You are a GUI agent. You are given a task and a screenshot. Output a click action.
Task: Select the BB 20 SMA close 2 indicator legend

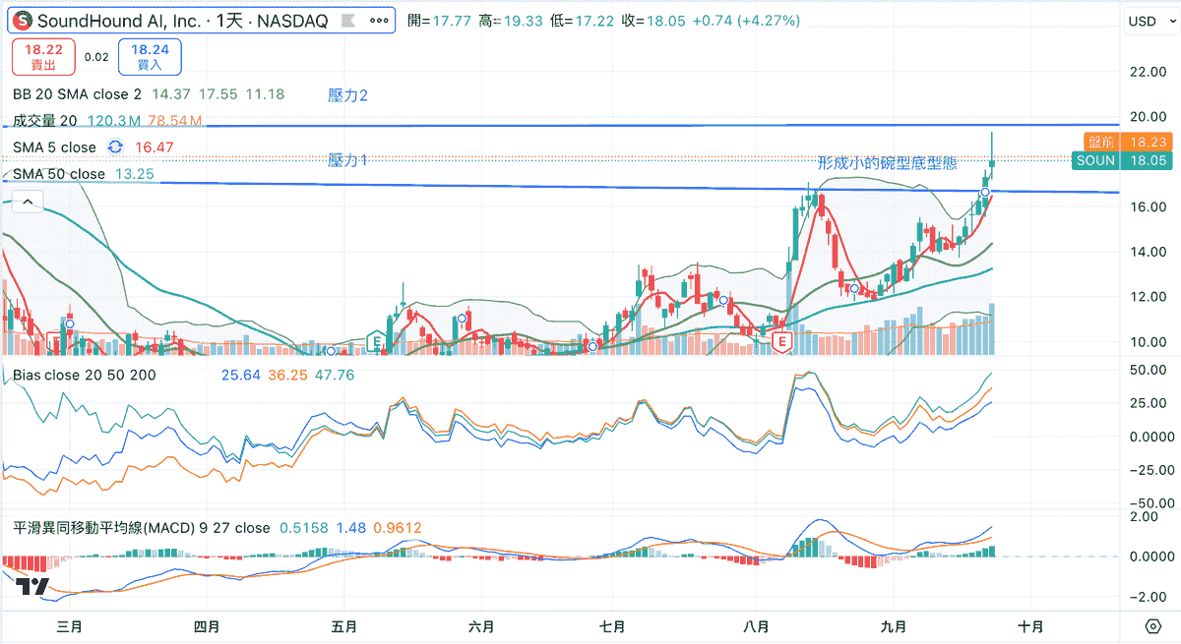(78, 94)
